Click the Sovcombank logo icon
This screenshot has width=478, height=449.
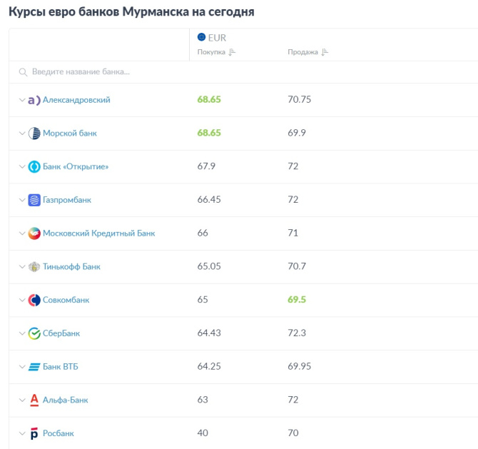point(34,300)
